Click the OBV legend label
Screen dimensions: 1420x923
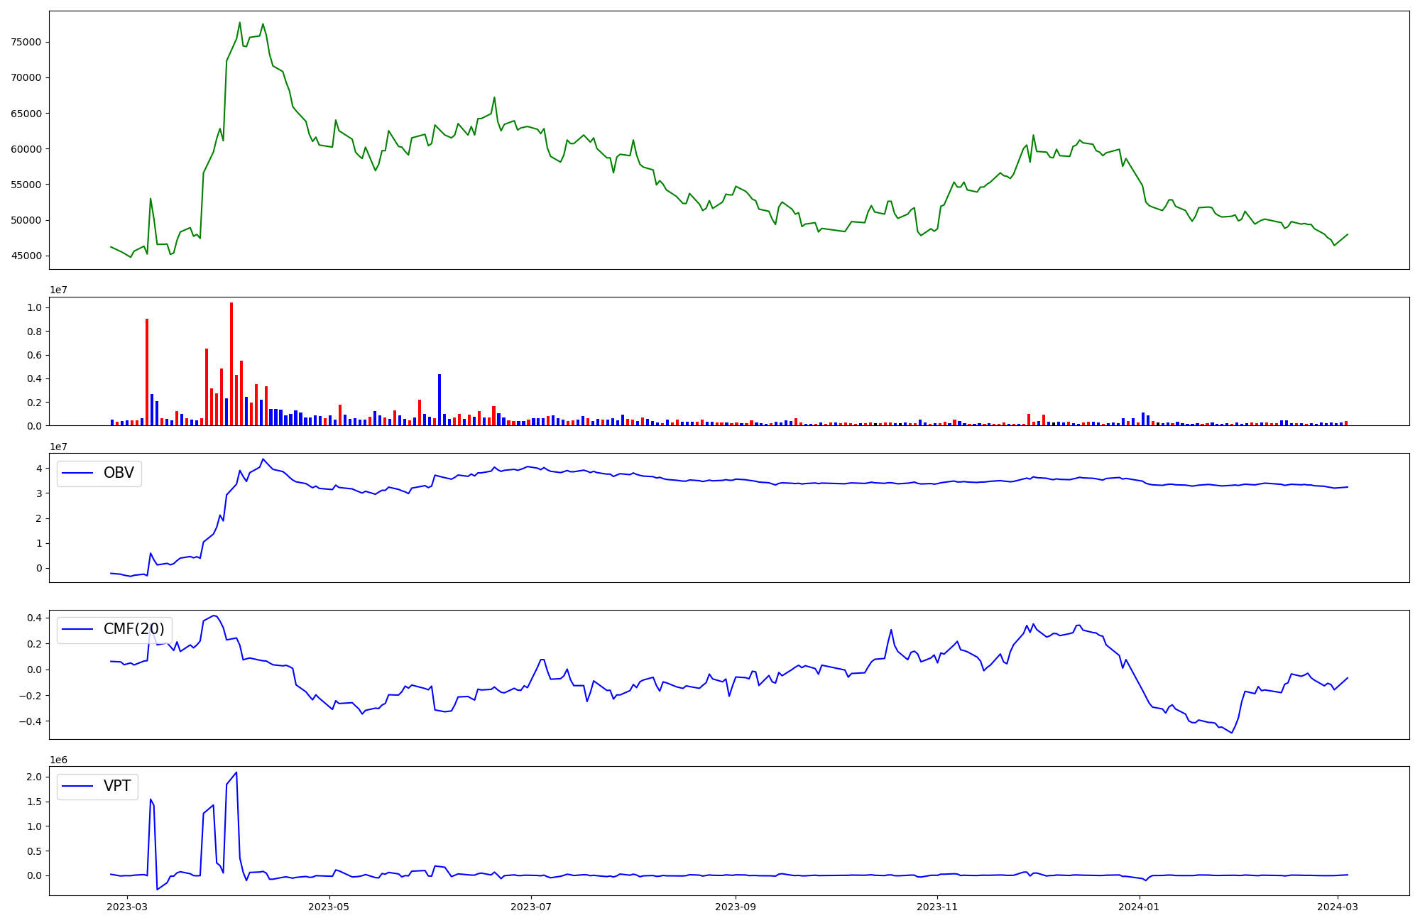point(119,473)
